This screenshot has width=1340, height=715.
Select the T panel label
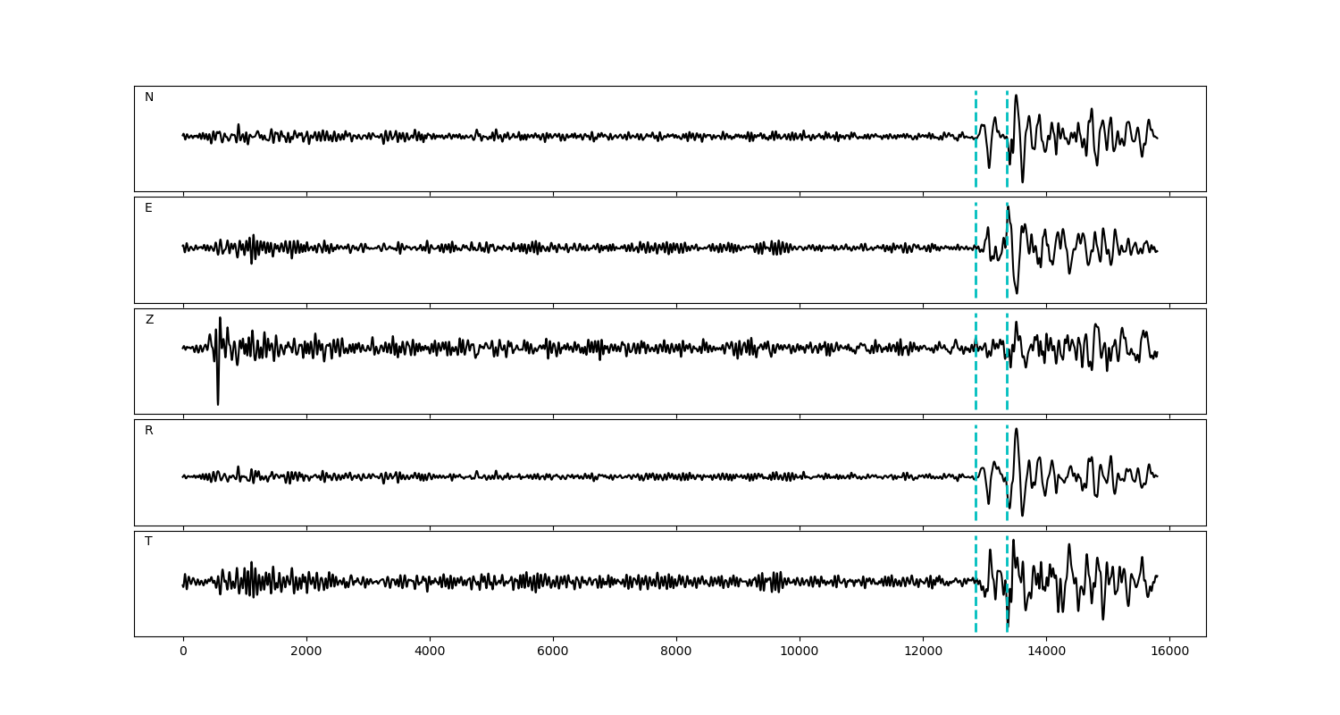(148, 542)
